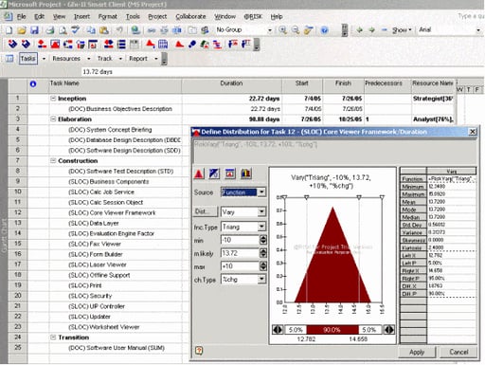Screen dimensions: 485x365
Task: Click the m.likely input field showing 13.72
Action: click(x=240, y=253)
